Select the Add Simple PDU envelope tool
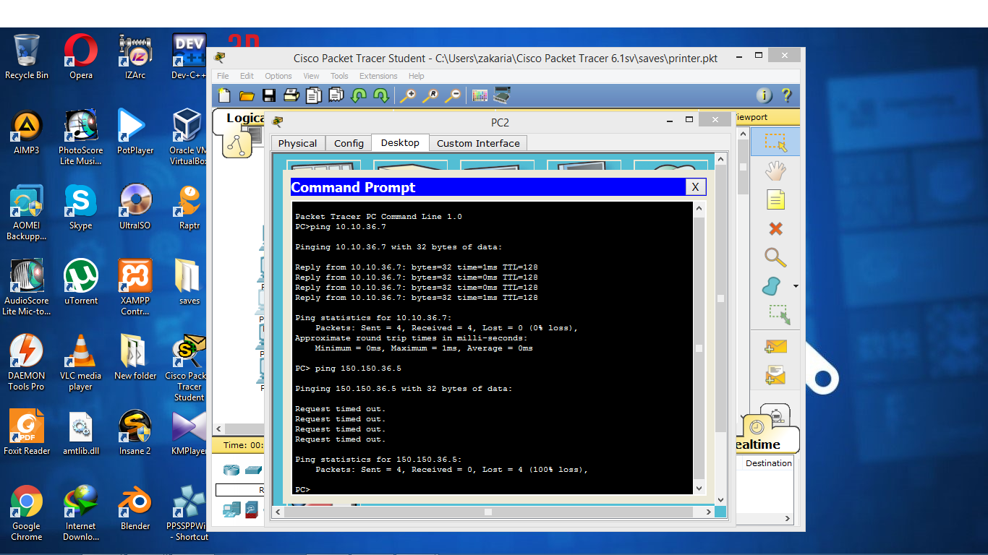 point(775,347)
